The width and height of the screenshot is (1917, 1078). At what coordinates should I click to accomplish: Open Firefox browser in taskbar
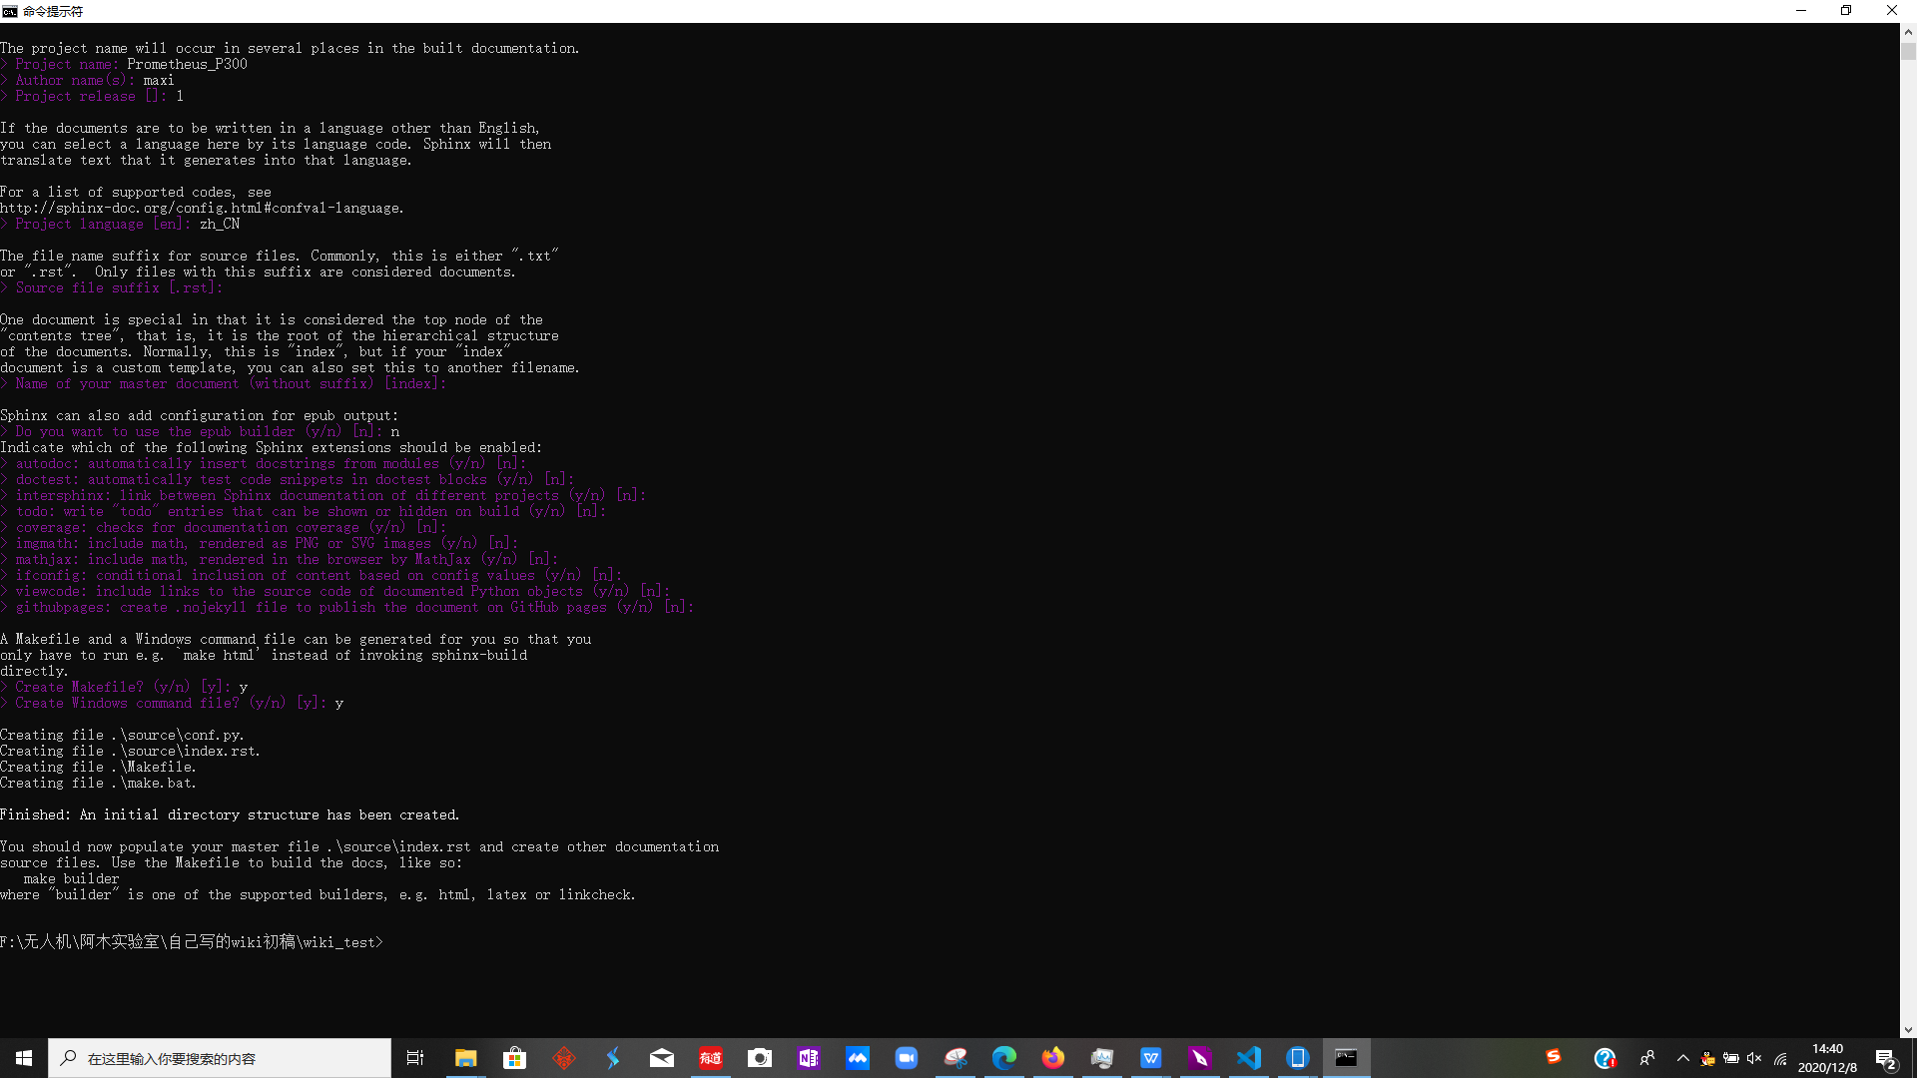tap(1052, 1058)
